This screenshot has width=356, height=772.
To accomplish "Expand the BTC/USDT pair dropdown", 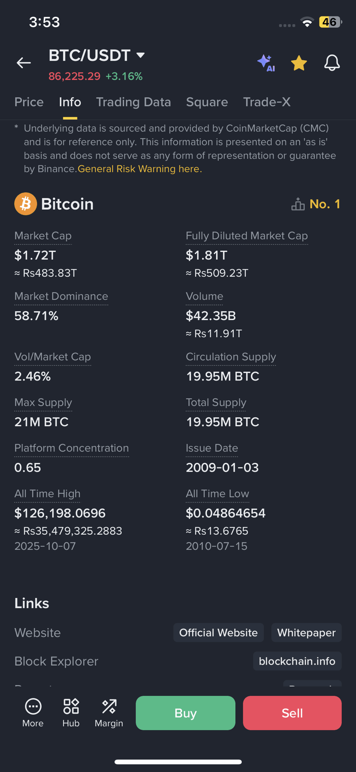I will pyautogui.click(x=140, y=55).
